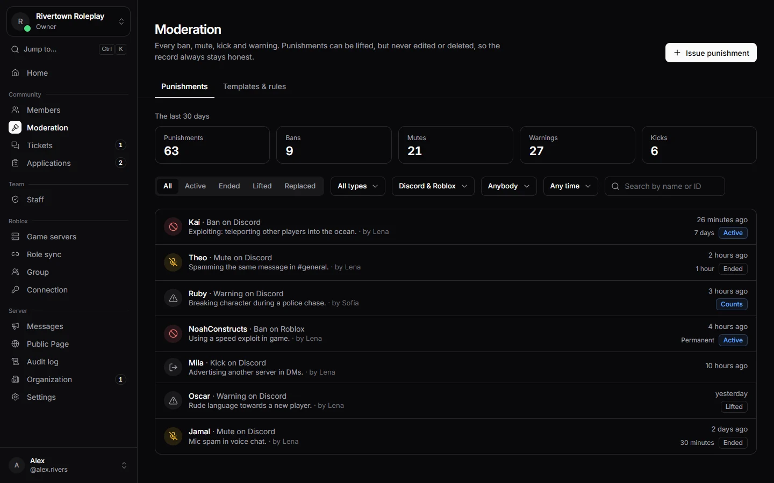This screenshot has width=774, height=483.
Task: Open the Discord & Roblox platform dropdown
Action: click(x=433, y=186)
